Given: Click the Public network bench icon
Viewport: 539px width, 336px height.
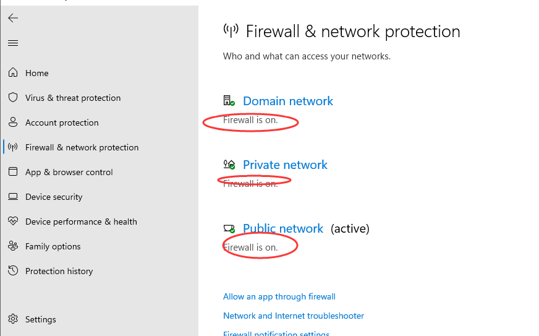Looking at the screenshot, I should pyautogui.click(x=229, y=228).
